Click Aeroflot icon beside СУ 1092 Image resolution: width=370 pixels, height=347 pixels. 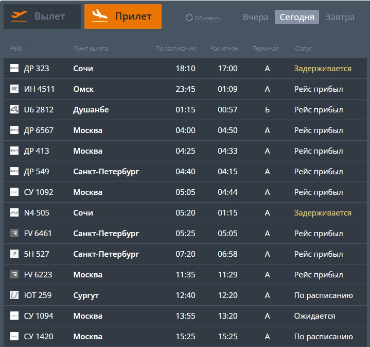(x=14, y=192)
